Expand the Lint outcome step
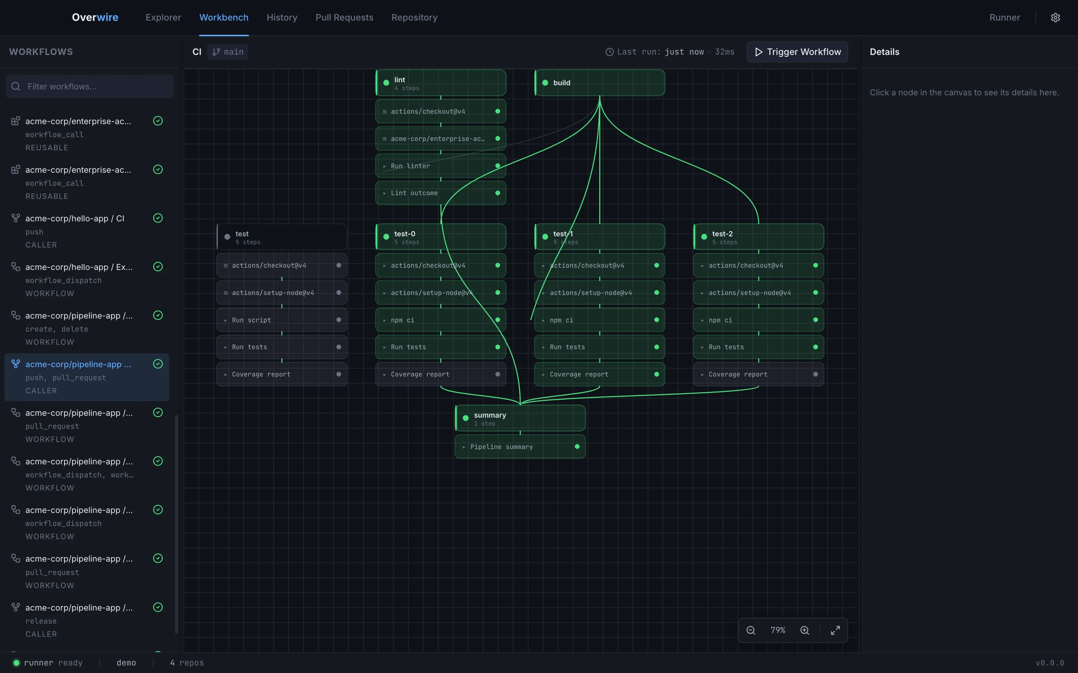This screenshot has width=1078, height=673. [384, 193]
